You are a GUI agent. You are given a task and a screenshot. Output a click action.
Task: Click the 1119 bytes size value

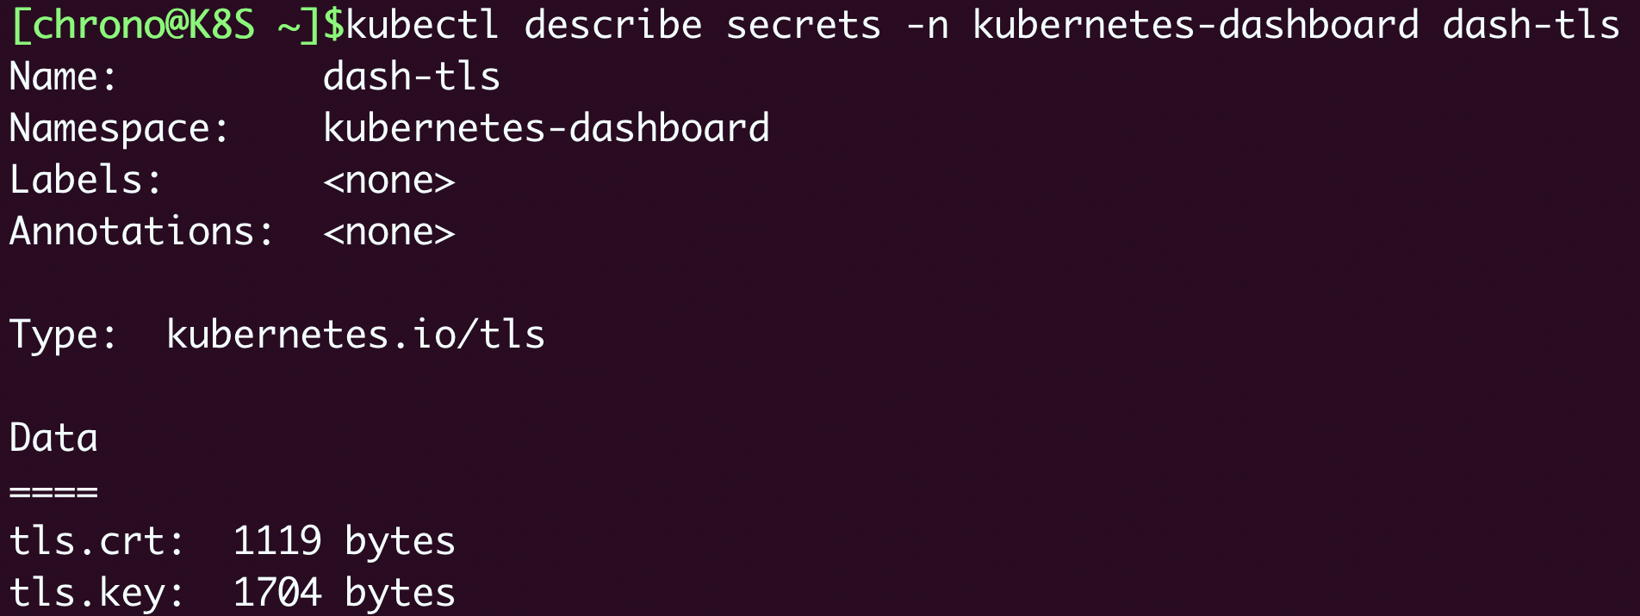tap(344, 541)
